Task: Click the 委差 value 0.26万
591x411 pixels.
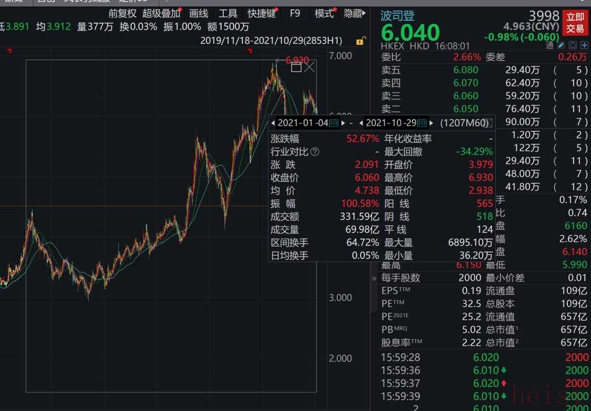Action: pyautogui.click(x=572, y=57)
